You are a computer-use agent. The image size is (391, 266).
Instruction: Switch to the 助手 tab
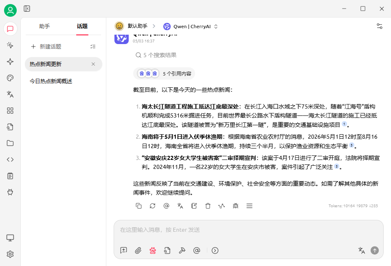click(x=44, y=26)
